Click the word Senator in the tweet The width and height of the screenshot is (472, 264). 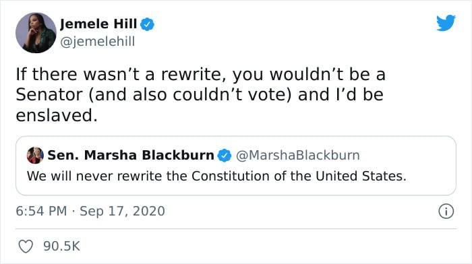click(x=49, y=95)
